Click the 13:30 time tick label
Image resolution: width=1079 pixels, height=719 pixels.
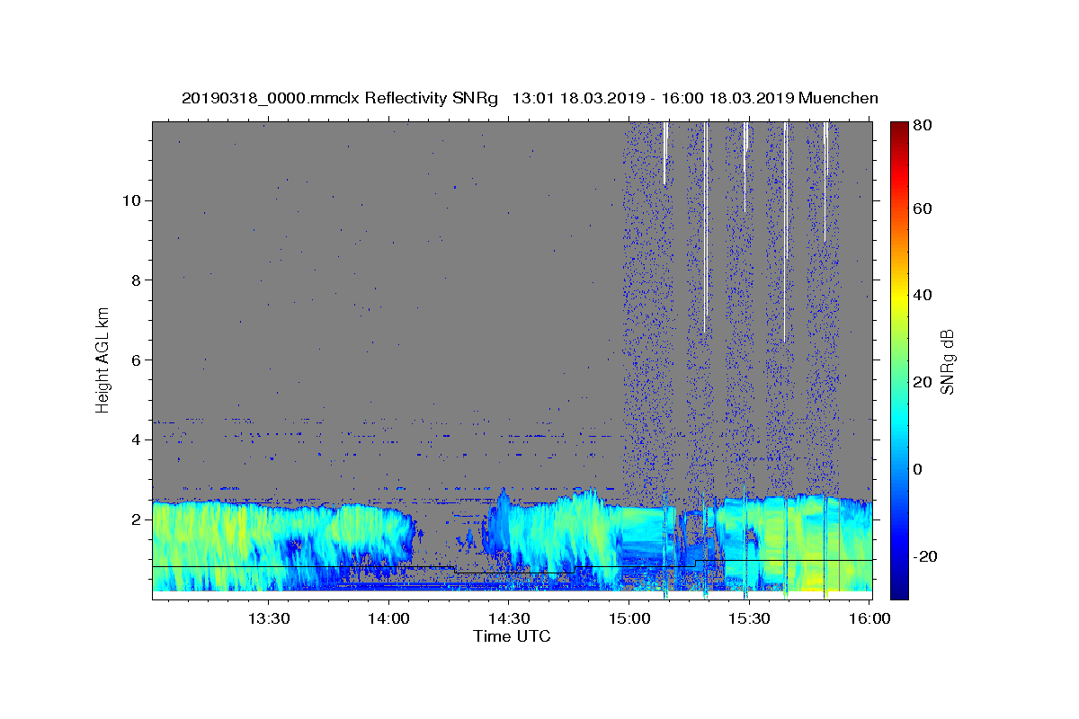click(268, 618)
